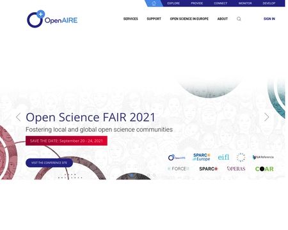Click the circular EU stars logo
288x230 pixels.
(241, 157)
